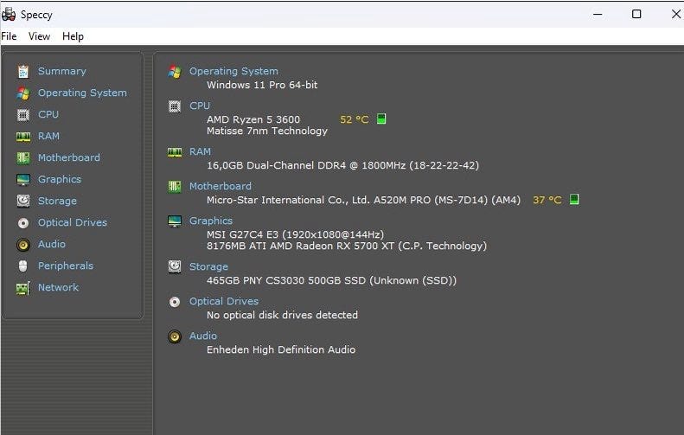
Task: Click the 37 °C motherboard temperature value
Action: (x=547, y=200)
